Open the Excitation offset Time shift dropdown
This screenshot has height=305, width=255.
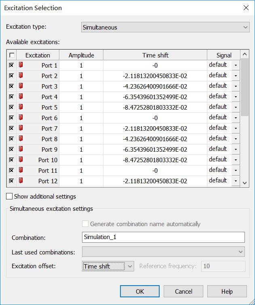(108, 266)
